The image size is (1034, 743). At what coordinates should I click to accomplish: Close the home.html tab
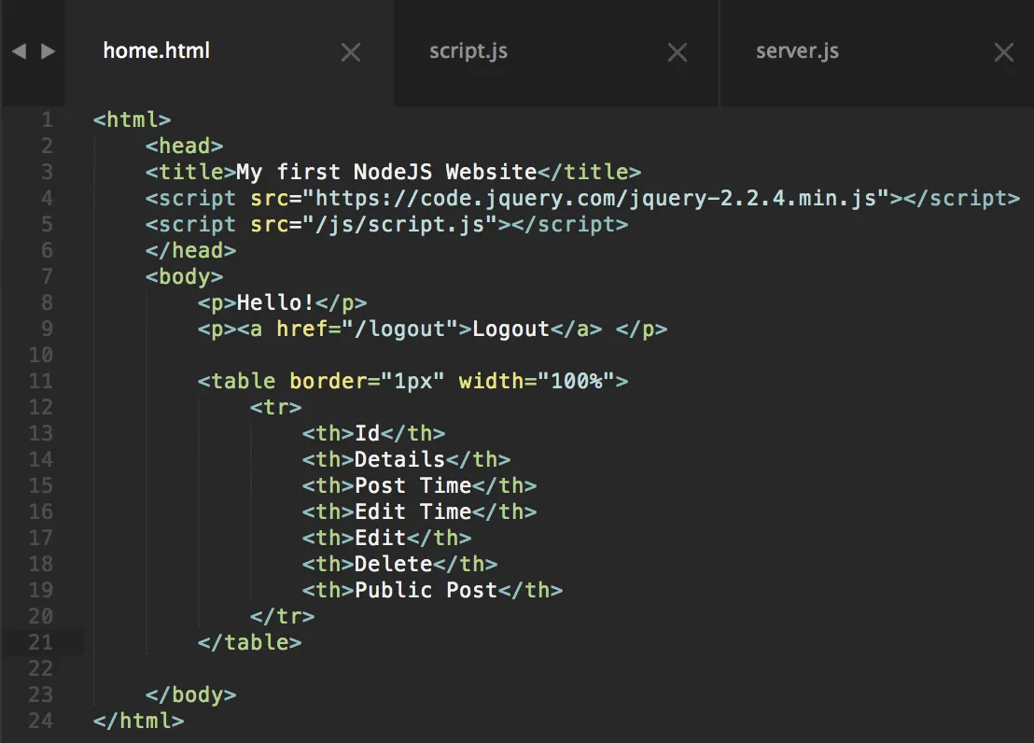click(351, 52)
